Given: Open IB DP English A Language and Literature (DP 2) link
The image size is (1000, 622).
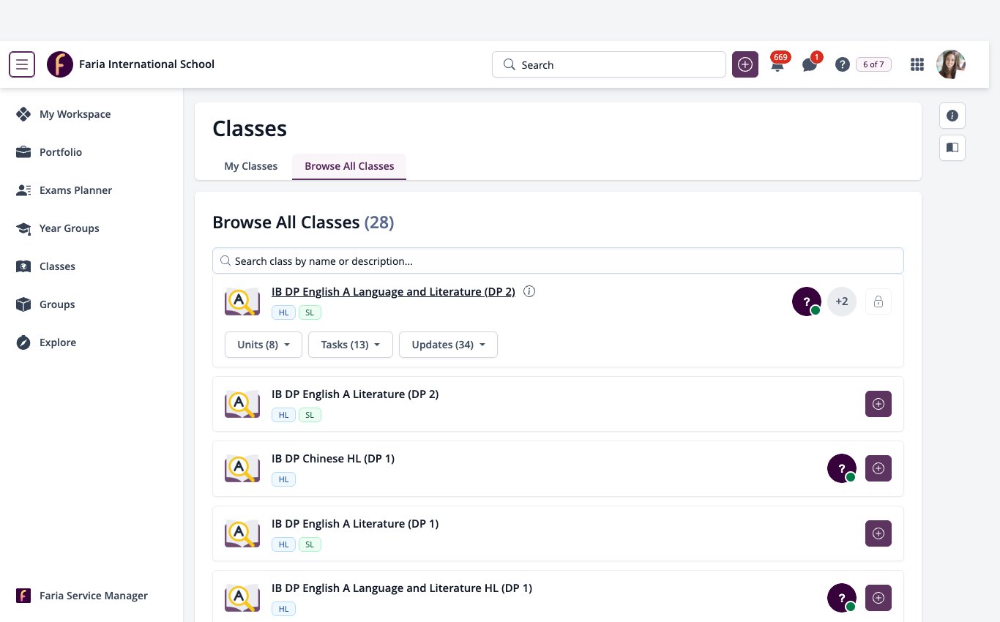Looking at the screenshot, I should point(393,291).
